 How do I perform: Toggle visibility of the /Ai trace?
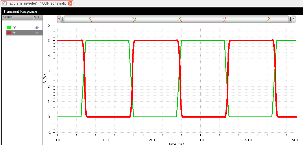(37, 33)
